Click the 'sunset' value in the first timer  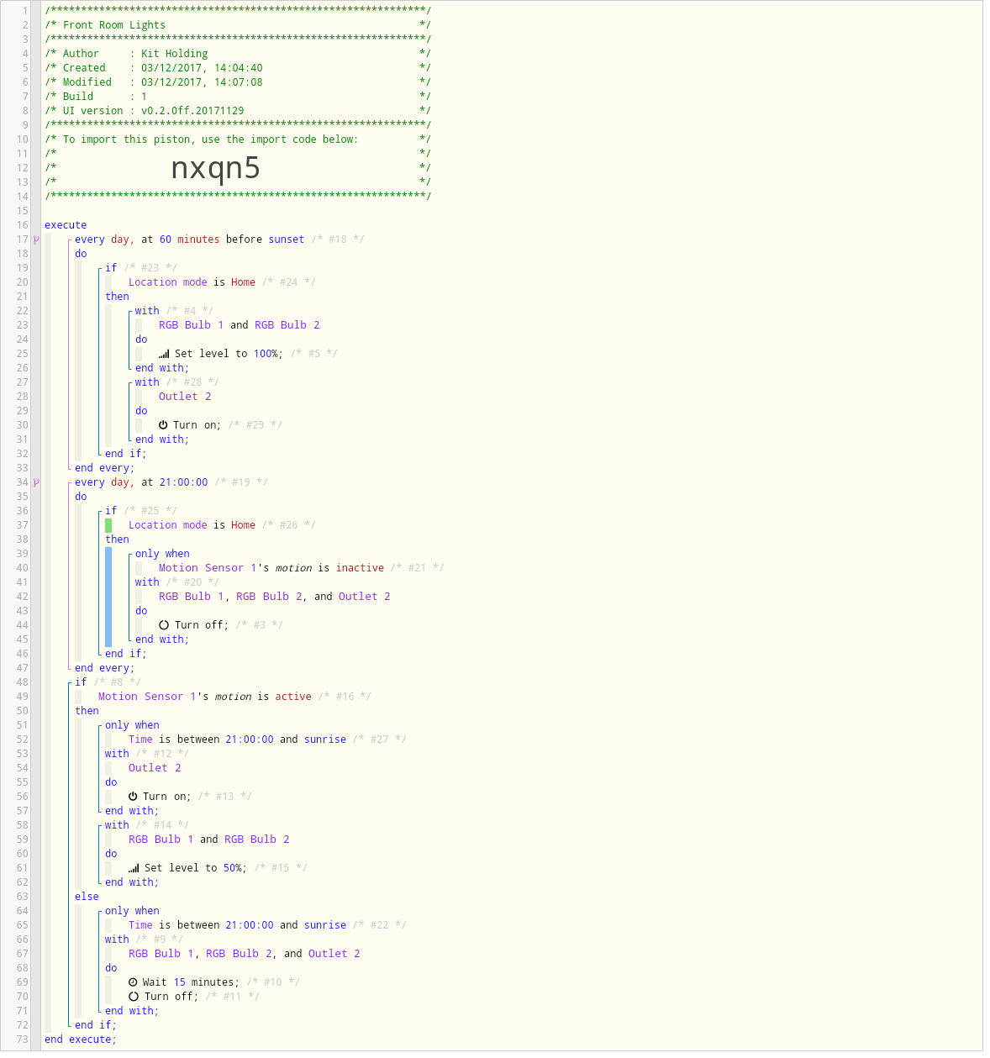(287, 239)
